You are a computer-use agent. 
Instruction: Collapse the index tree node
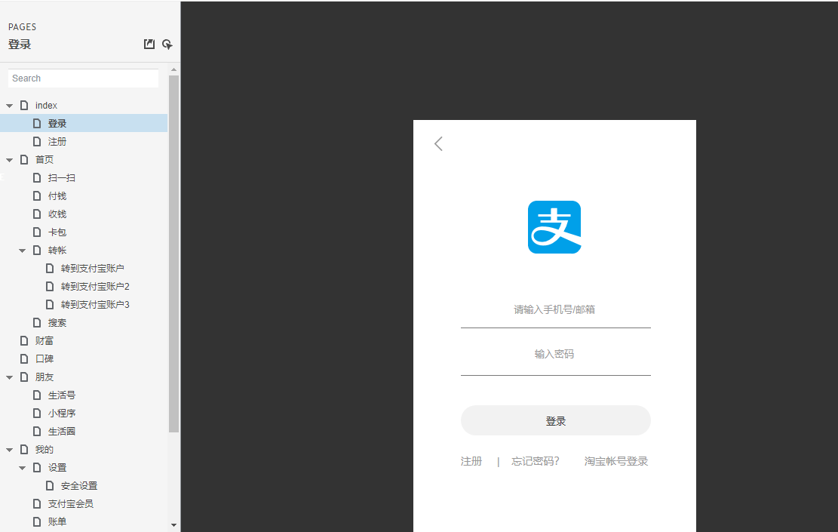coord(10,106)
